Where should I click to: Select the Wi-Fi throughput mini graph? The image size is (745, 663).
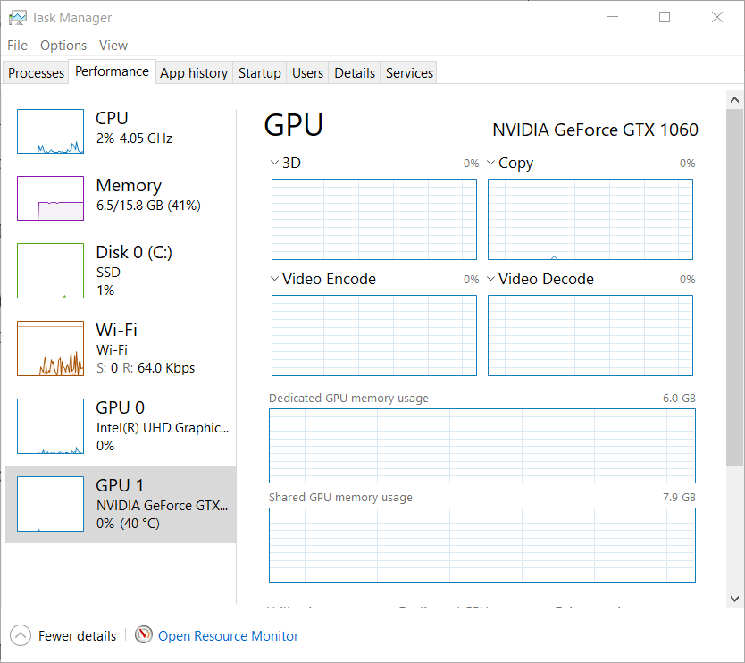(x=50, y=348)
